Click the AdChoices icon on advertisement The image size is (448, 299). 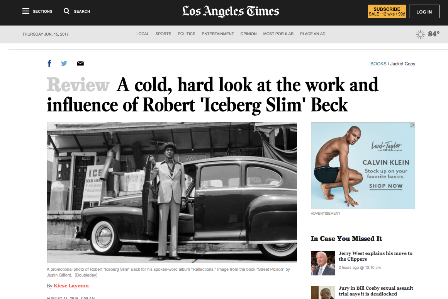[412, 125]
